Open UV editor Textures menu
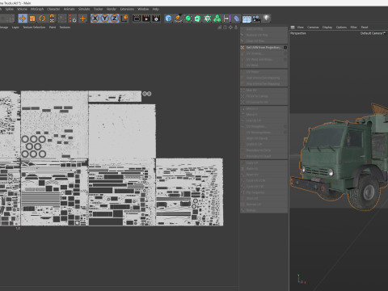 [65, 27]
